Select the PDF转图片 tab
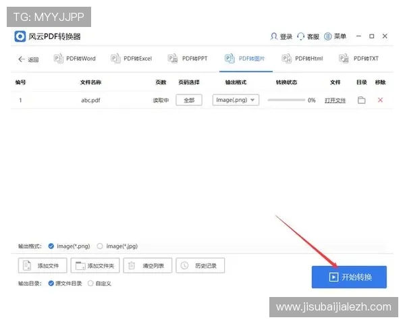 (x=245, y=59)
